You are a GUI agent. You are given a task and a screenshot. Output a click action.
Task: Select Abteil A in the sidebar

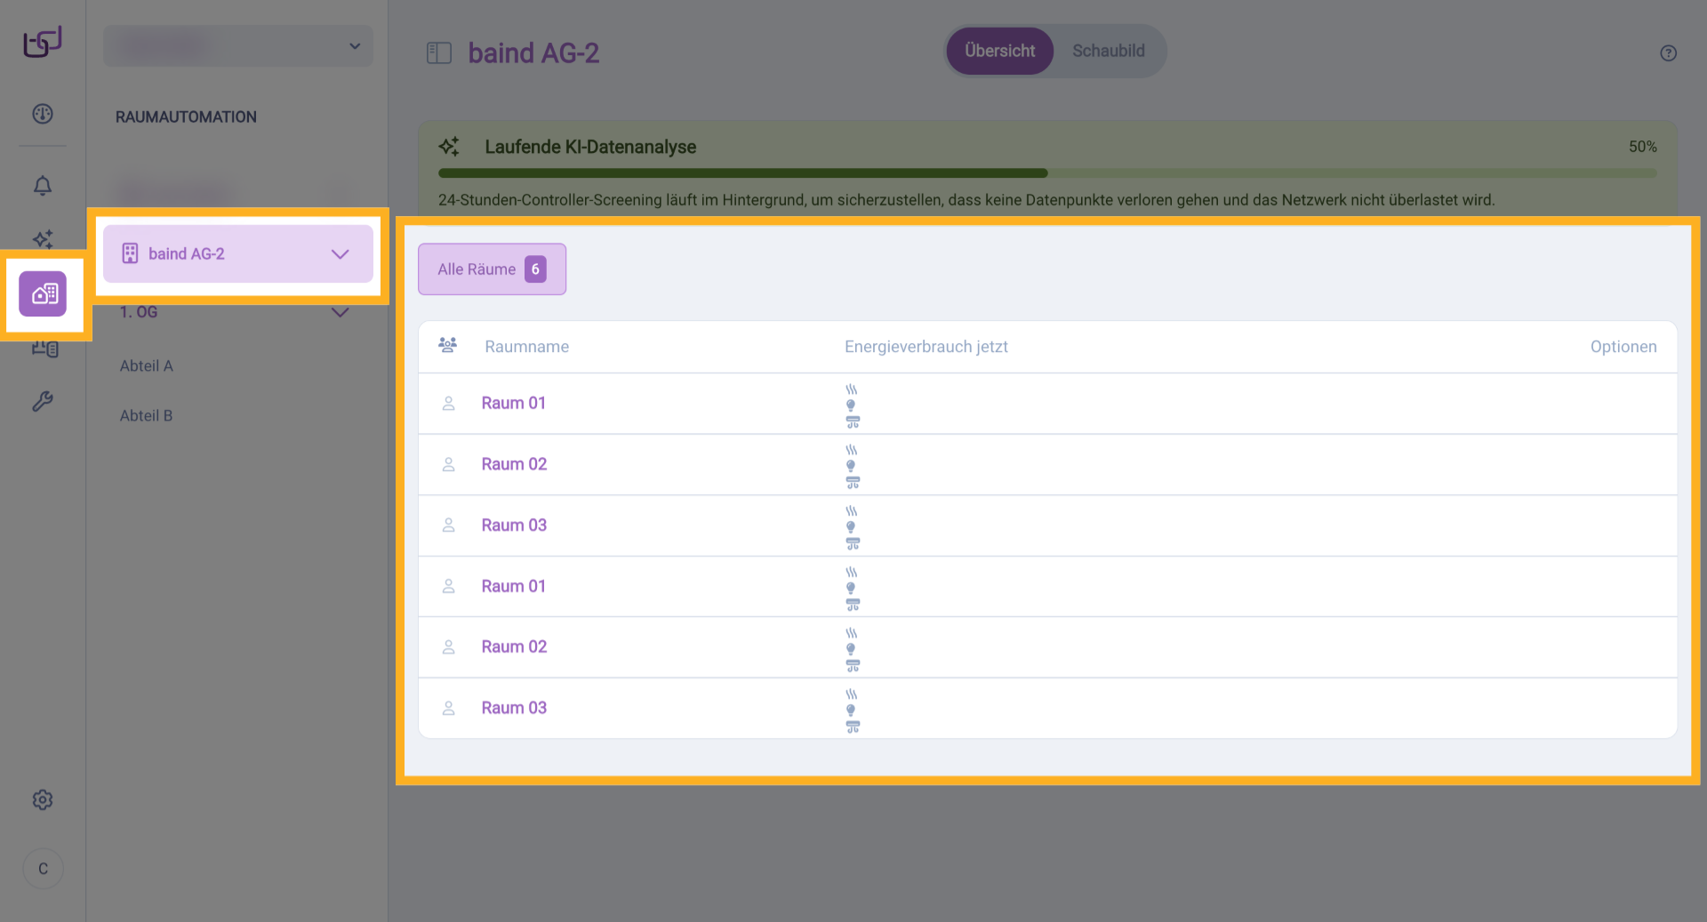(x=147, y=366)
